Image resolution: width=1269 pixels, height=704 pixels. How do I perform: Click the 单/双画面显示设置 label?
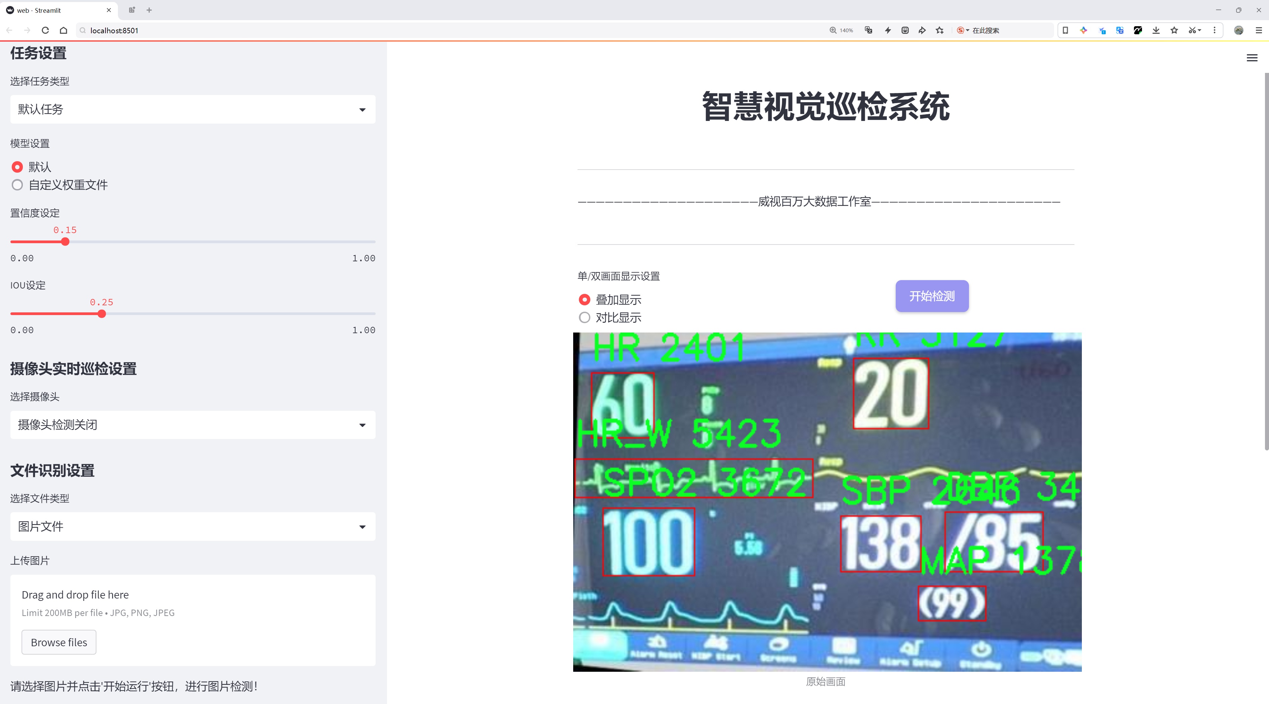point(619,277)
